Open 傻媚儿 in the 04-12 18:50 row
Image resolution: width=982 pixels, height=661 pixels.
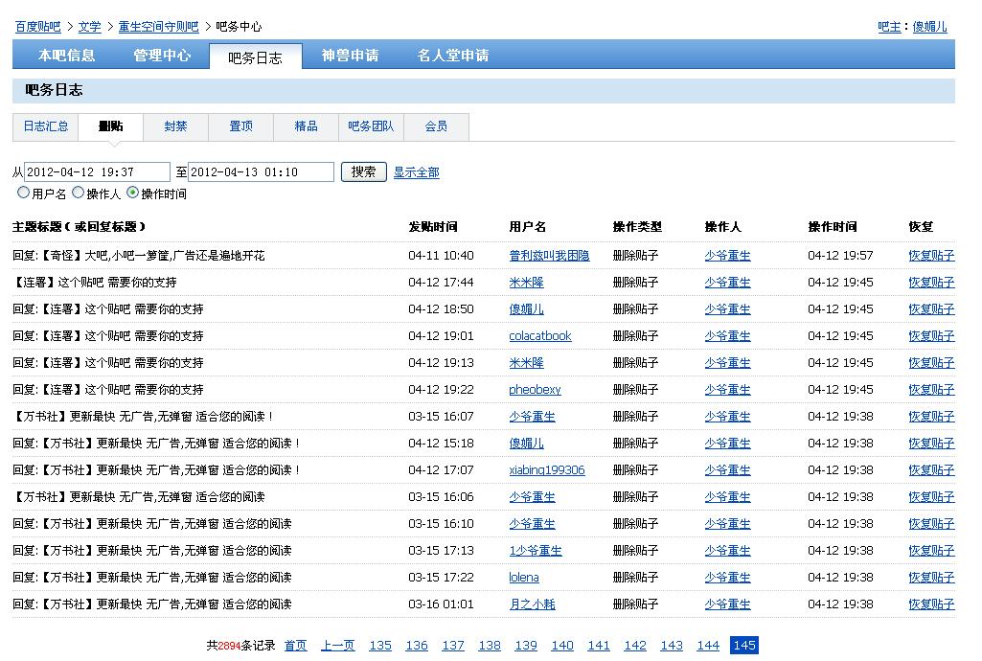[x=526, y=309]
